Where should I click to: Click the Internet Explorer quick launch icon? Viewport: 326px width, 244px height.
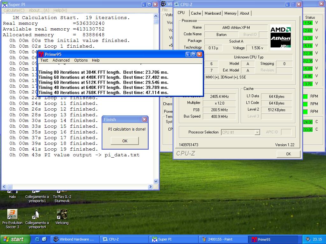coord(37,239)
